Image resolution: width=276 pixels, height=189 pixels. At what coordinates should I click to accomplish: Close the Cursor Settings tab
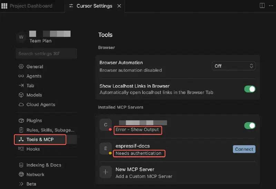[x=119, y=6]
